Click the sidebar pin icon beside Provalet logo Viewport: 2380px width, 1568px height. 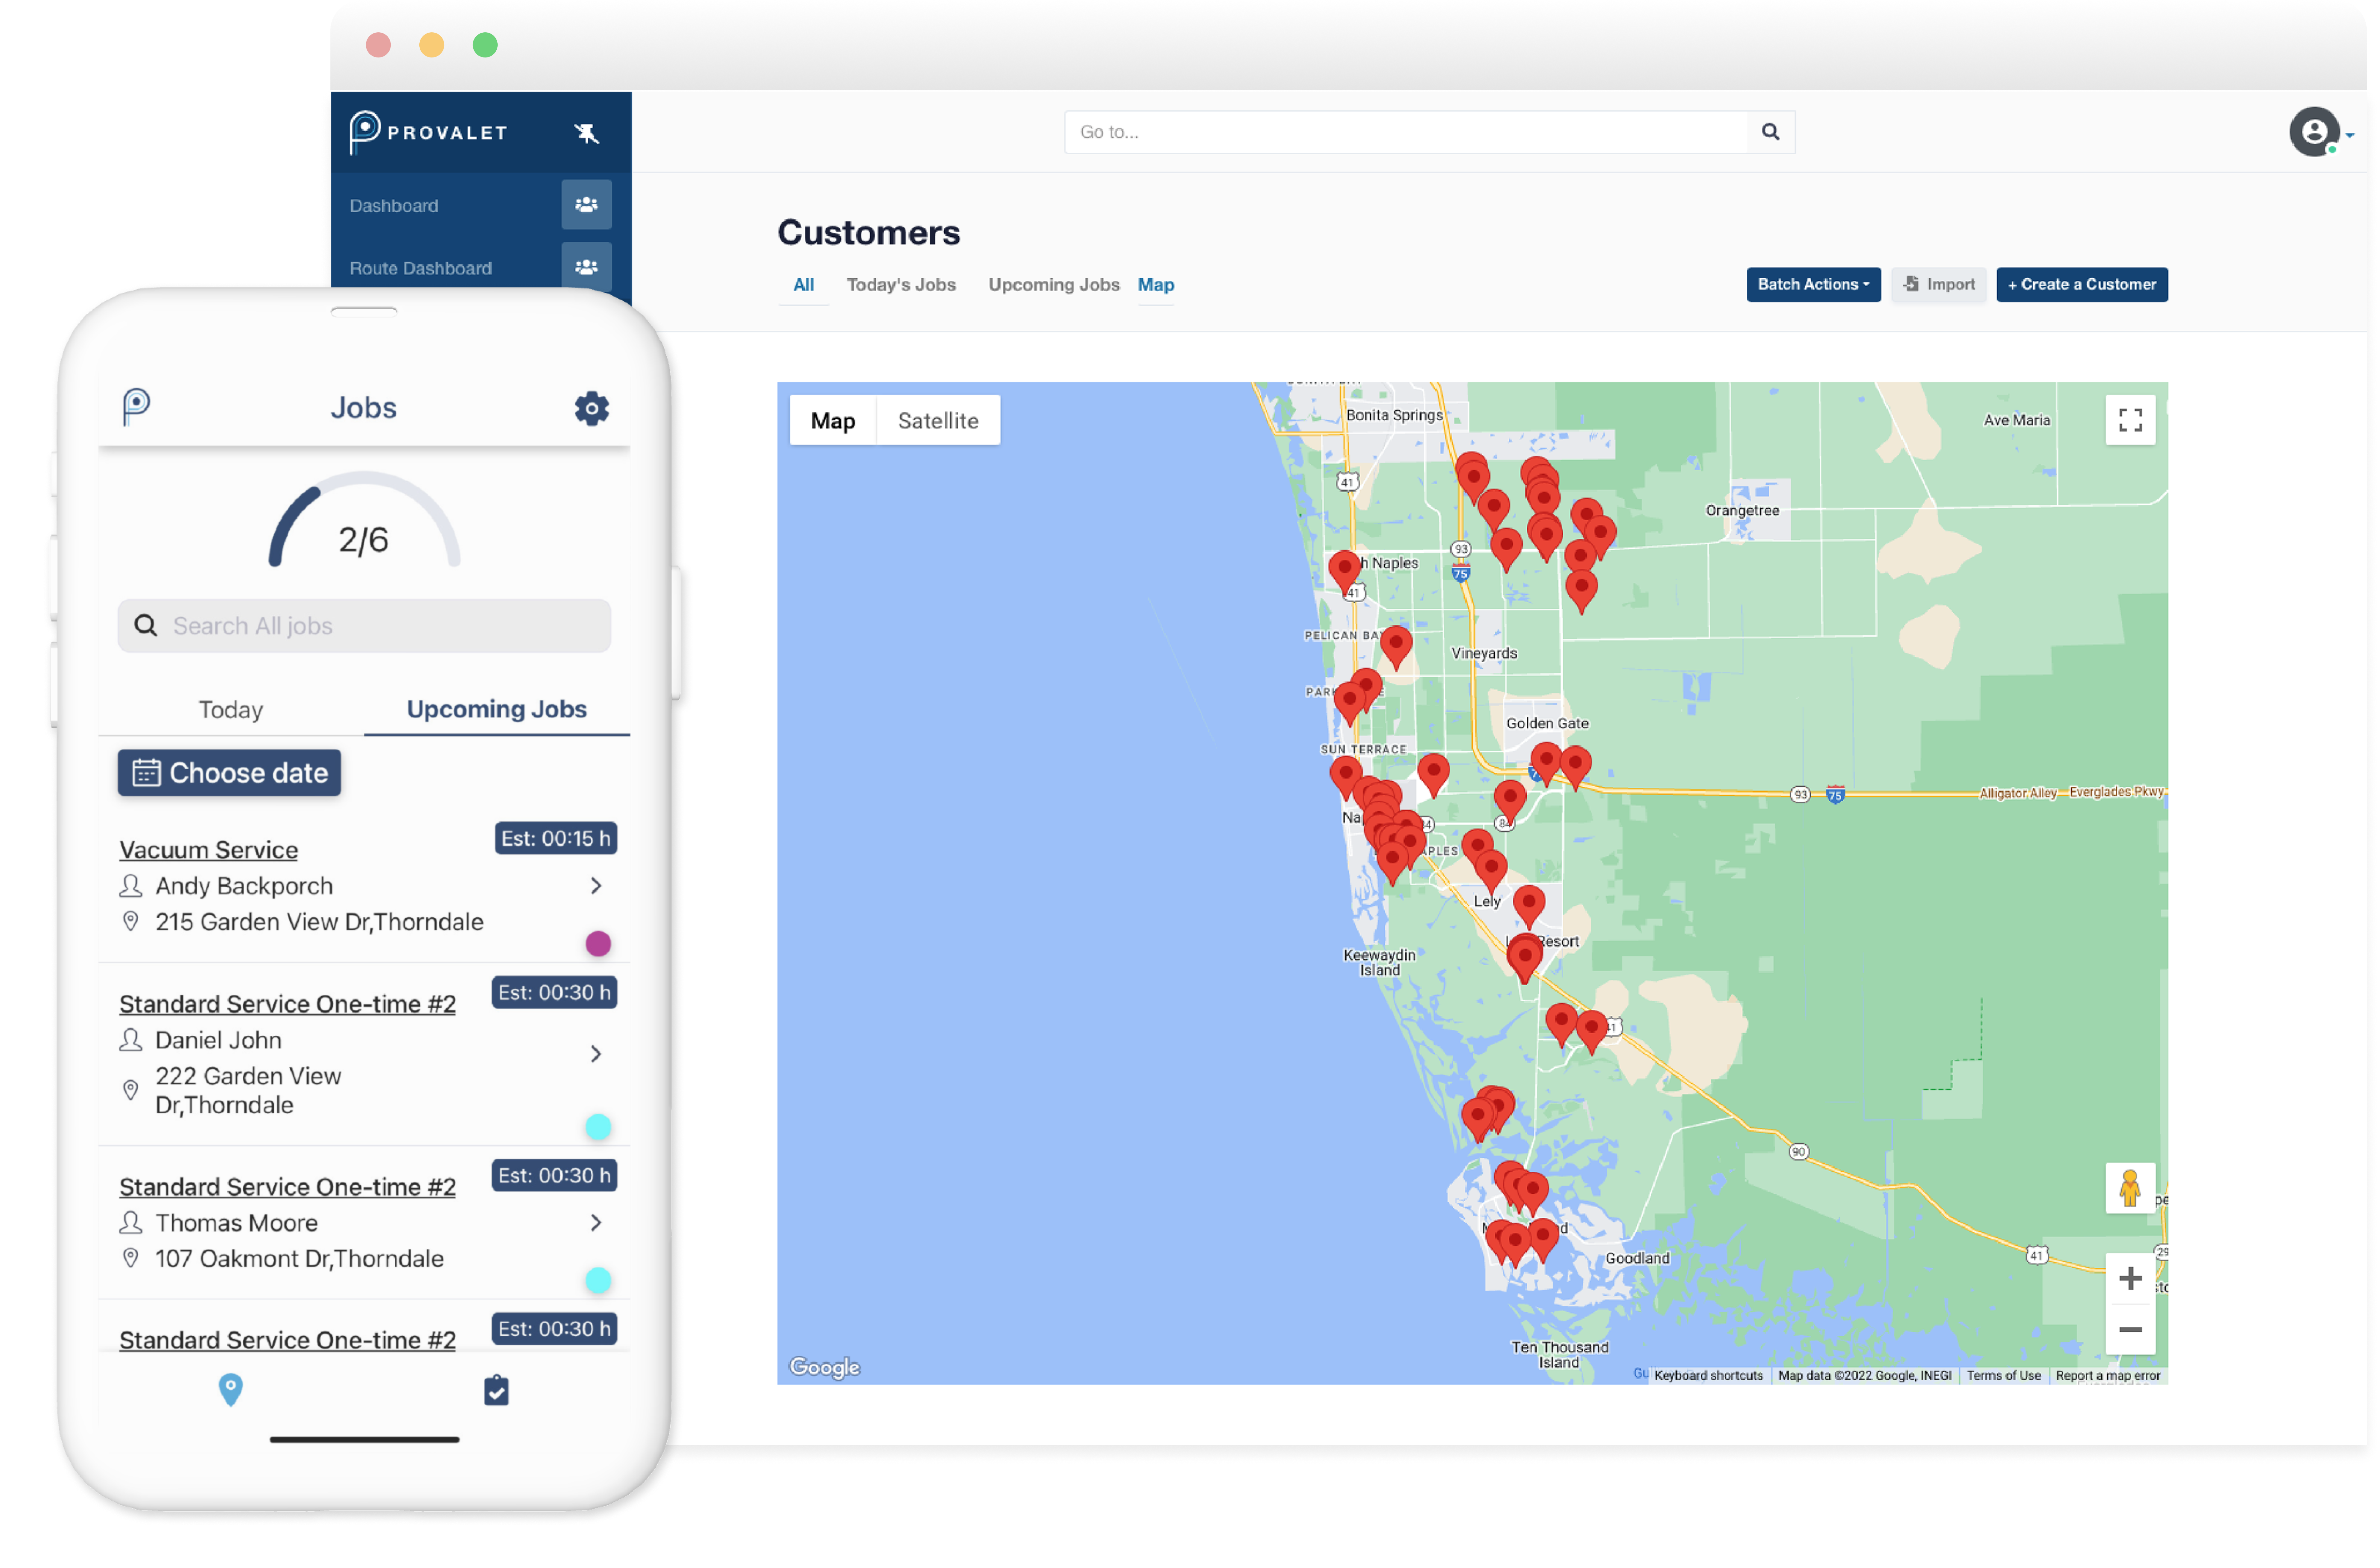pyautogui.click(x=586, y=133)
